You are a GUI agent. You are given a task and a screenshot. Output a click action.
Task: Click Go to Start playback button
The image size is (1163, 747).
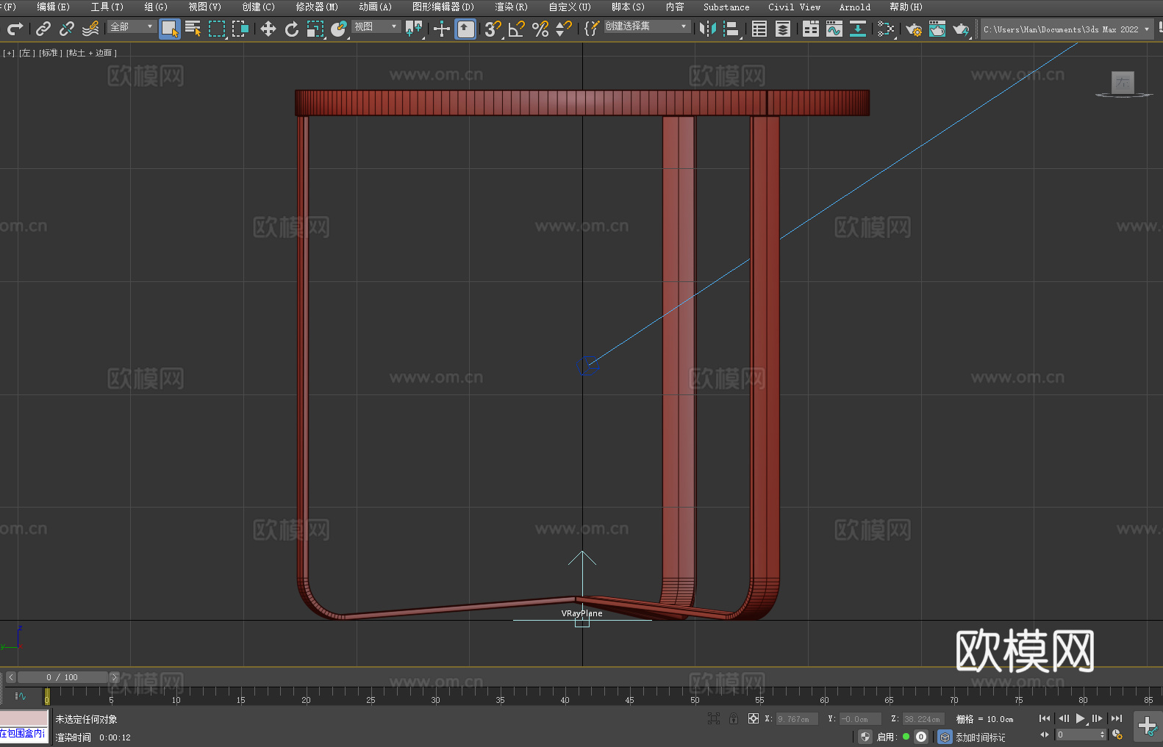tap(1045, 718)
